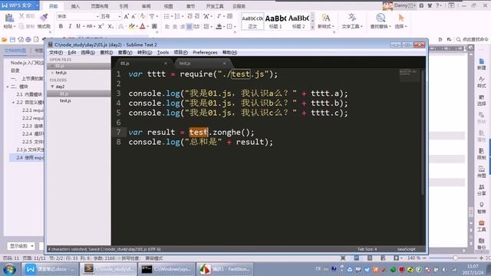The height and width of the screenshot is (276, 491).
Task: Switch to the WPS Insert ribbon tab
Action: [x=75, y=6]
